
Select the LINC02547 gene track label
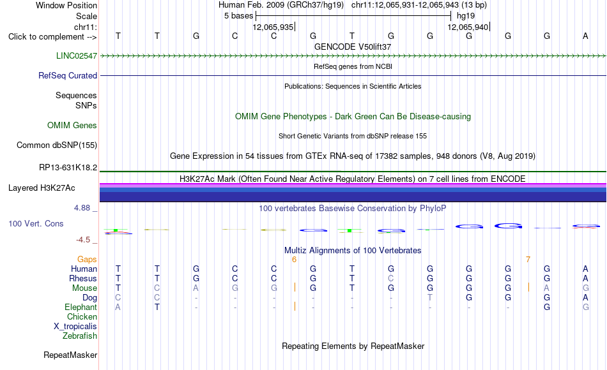pyautogui.click(x=77, y=56)
